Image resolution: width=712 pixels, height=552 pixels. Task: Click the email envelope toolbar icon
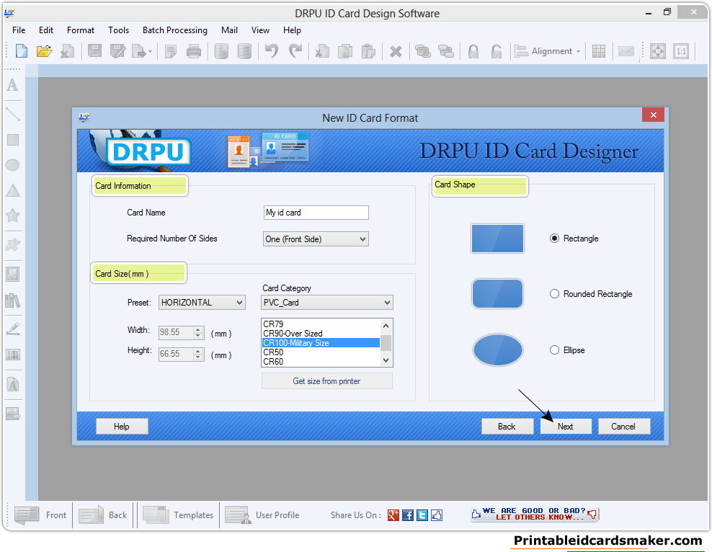pyautogui.click(x=626, y=51)
